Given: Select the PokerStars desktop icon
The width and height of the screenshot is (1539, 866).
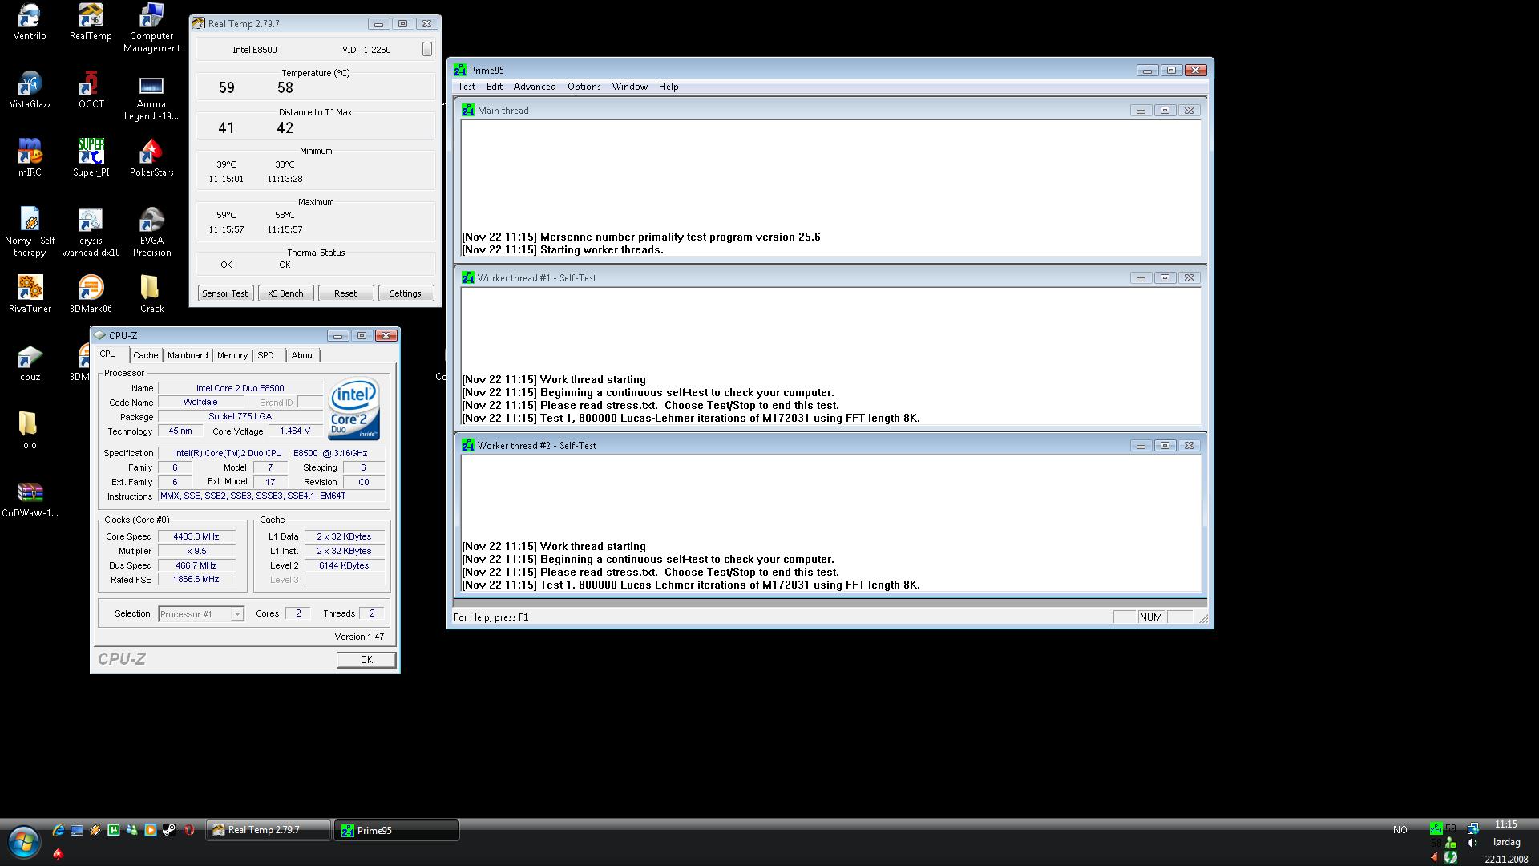Looking at the screenshot, I should (x=151, y=158).
